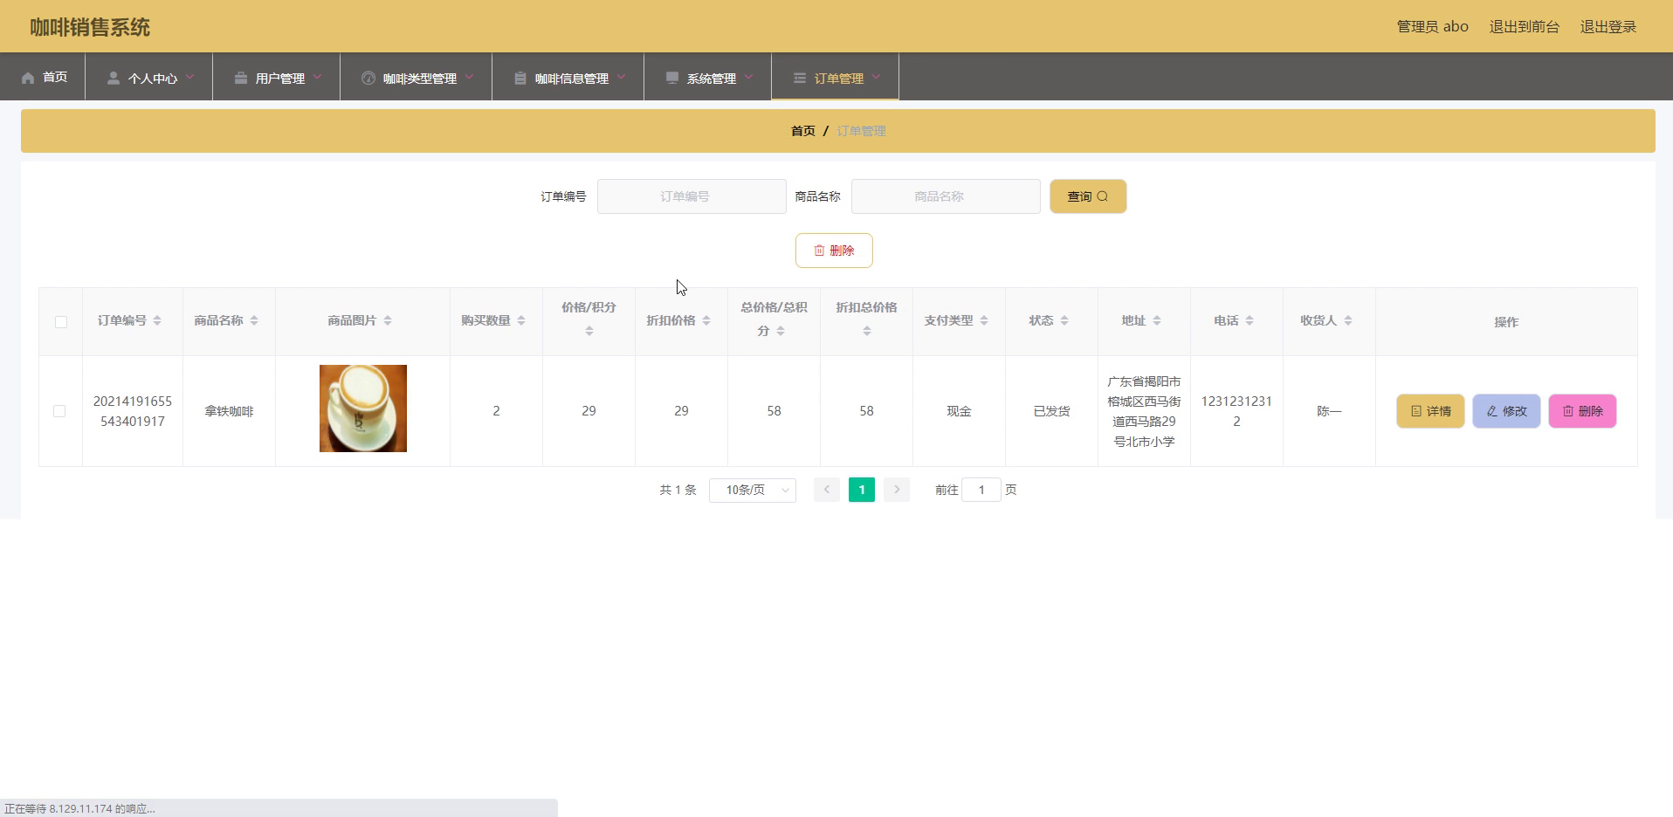Viewport: 1673px width, 817px height.
Task: Open the 10条/页 page size dropdown
Action: click(753, 490)
